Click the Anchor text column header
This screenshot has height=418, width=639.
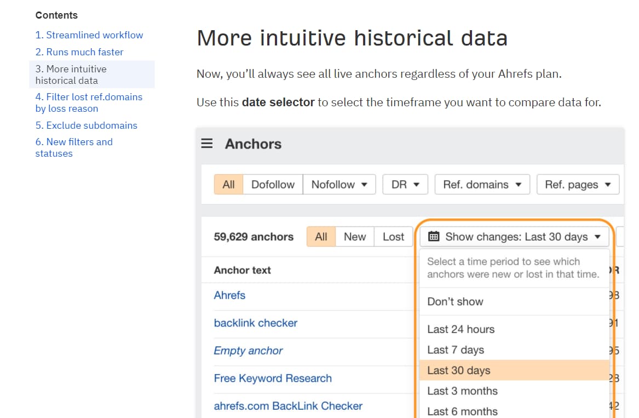coord(243,270)
